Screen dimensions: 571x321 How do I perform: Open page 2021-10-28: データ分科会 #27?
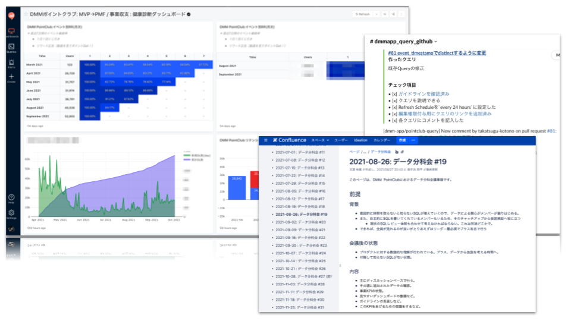[304, 276]
